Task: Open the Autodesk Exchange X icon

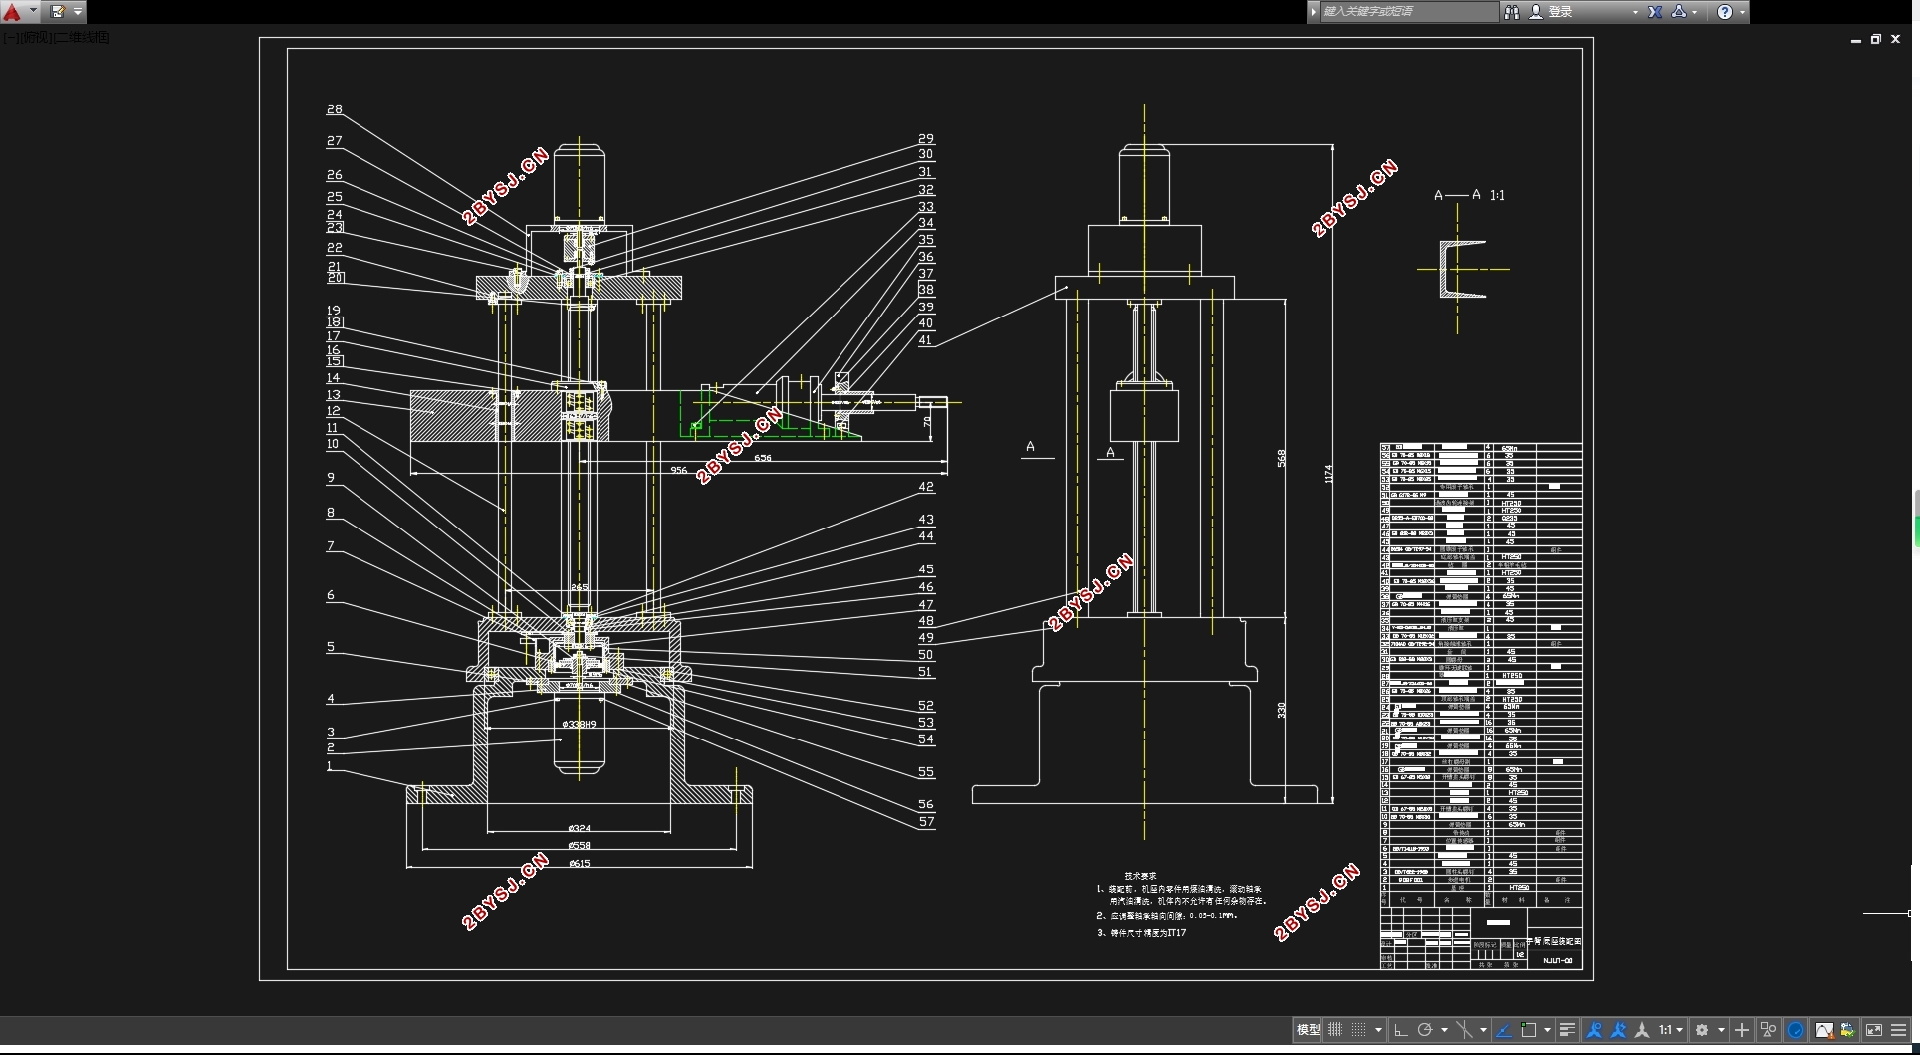Action: (1655, 12)
